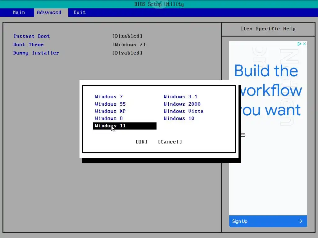The width and height of the screenshot is (318, 238).
Task: Click the Dummy Installer setting label
Action: pos(36,53)
